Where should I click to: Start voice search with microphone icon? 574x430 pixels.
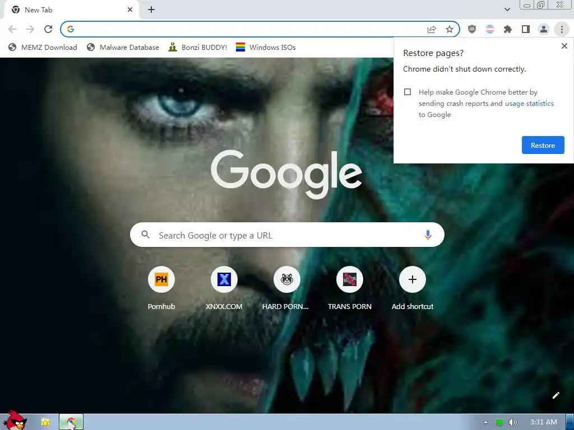(428, 235)
